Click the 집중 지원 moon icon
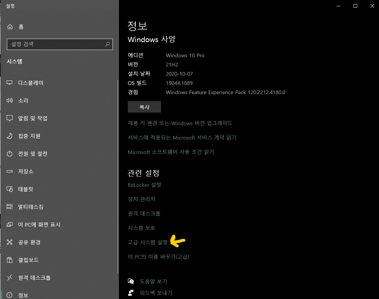The image size is (379, 299). pyautogui.click(x=10, y=136)
